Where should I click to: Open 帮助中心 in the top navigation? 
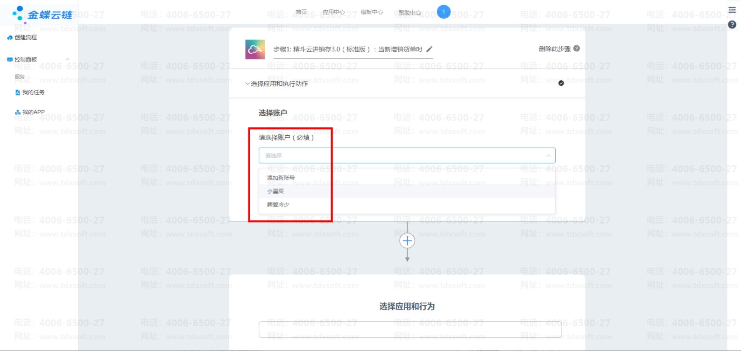[x=409, y=13]
